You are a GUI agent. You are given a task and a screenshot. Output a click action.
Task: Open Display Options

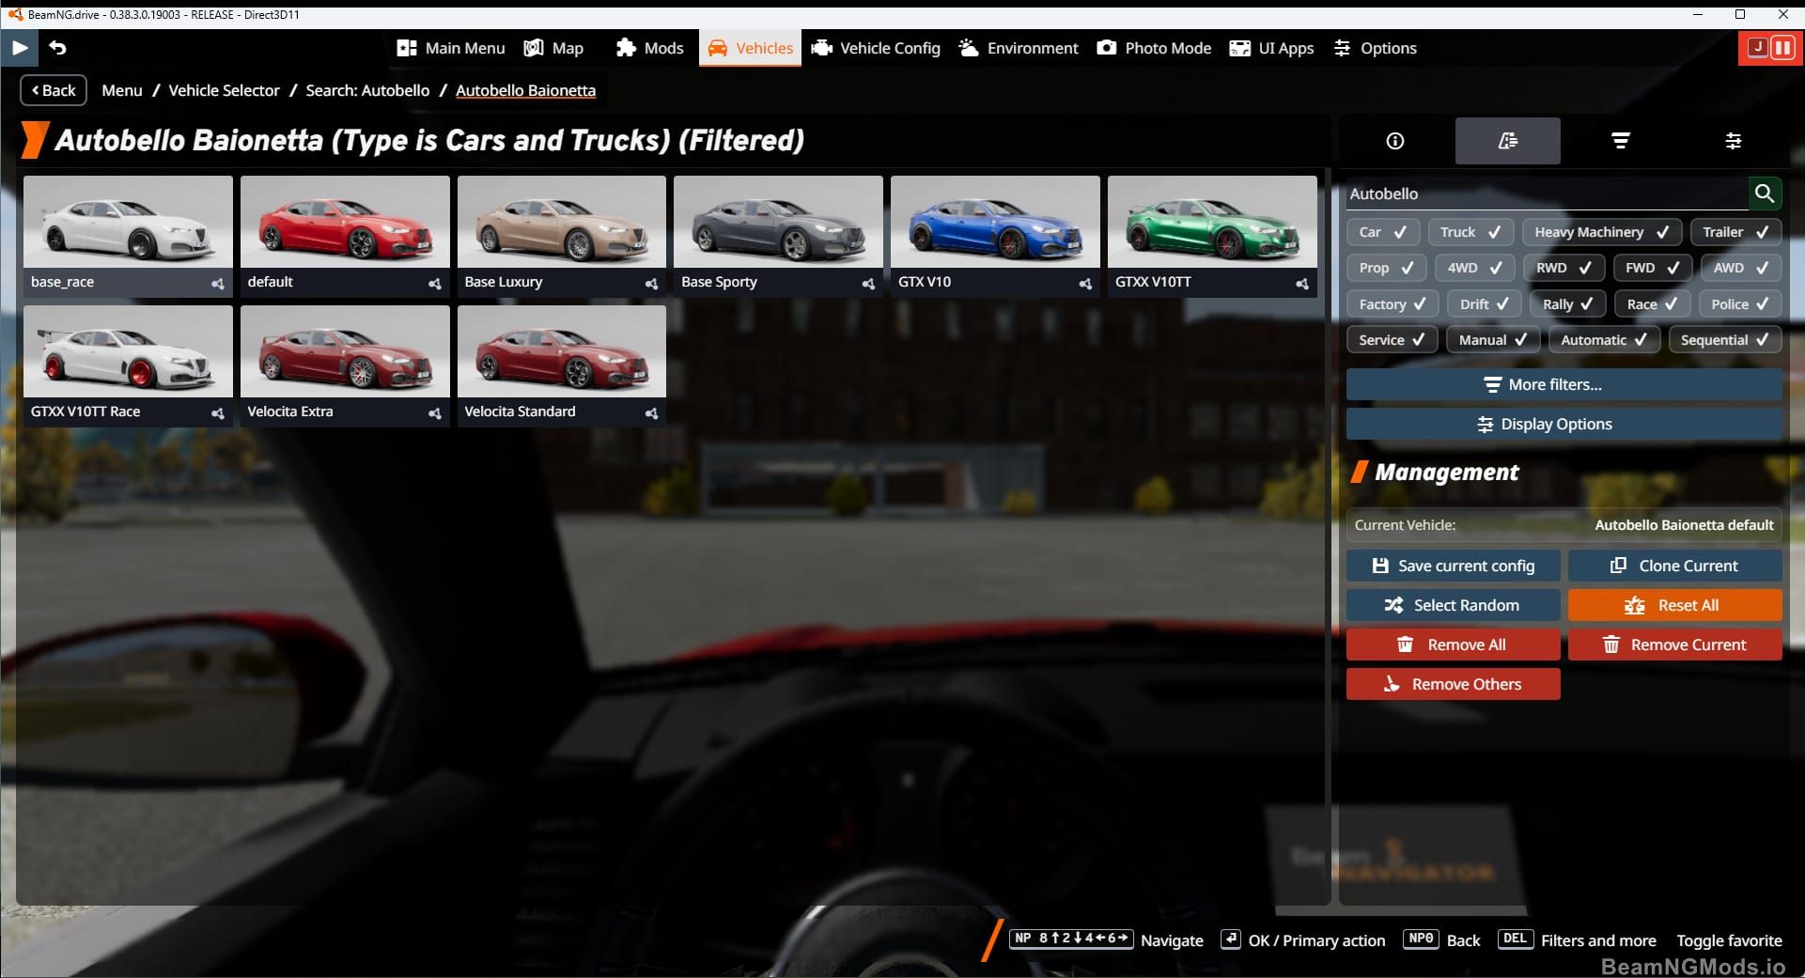[1563, 424]
